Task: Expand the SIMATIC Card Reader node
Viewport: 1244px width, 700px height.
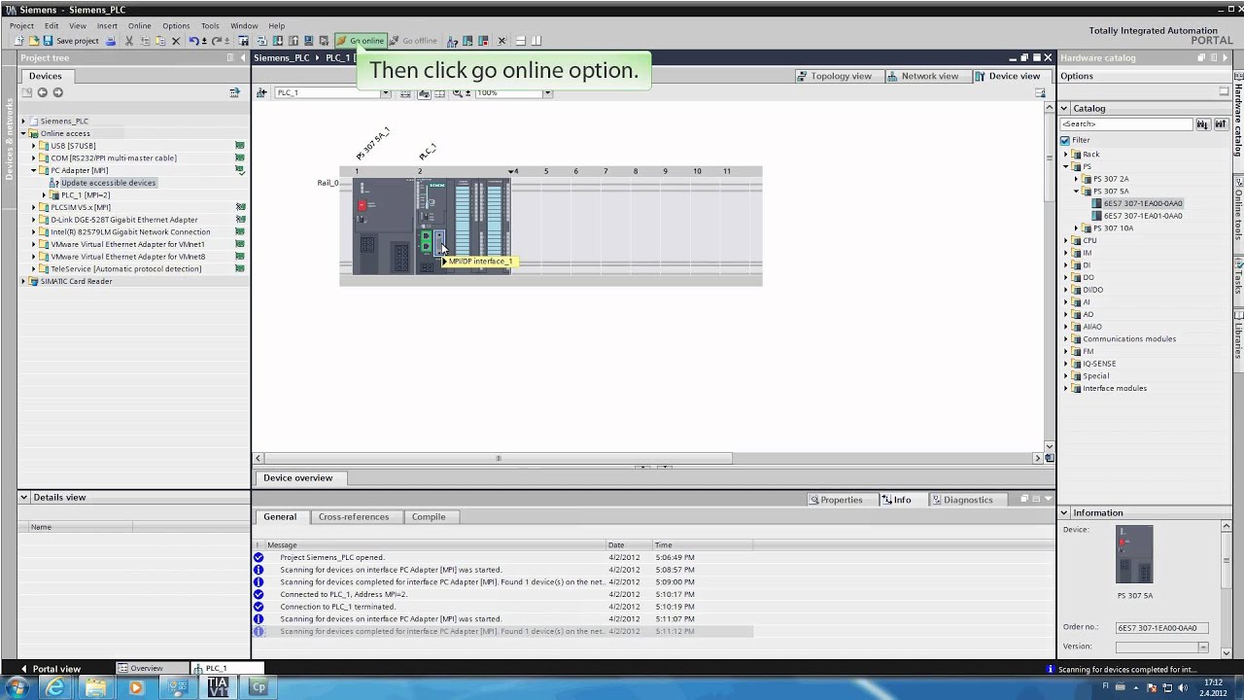Action: [x=23, y=281]
